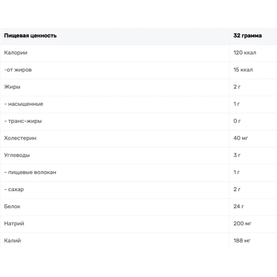Select the "120 ккал" value cell
The width and height of the screenshot is (277, 277).
(245, 53)
